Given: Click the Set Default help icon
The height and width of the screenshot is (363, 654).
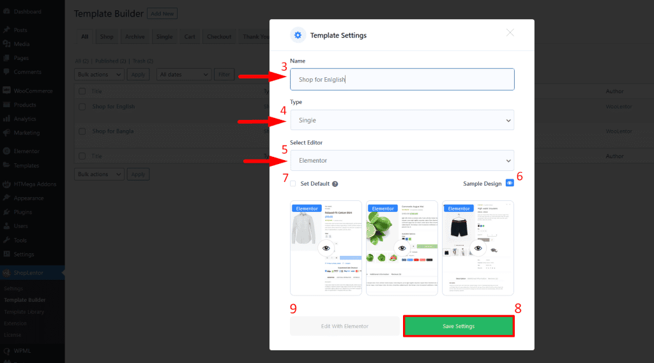Looking at the screenshot, I should click(335, 184).
